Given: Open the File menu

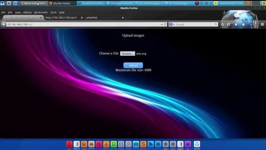Looking at the screenshot, I should pos(3,12).
